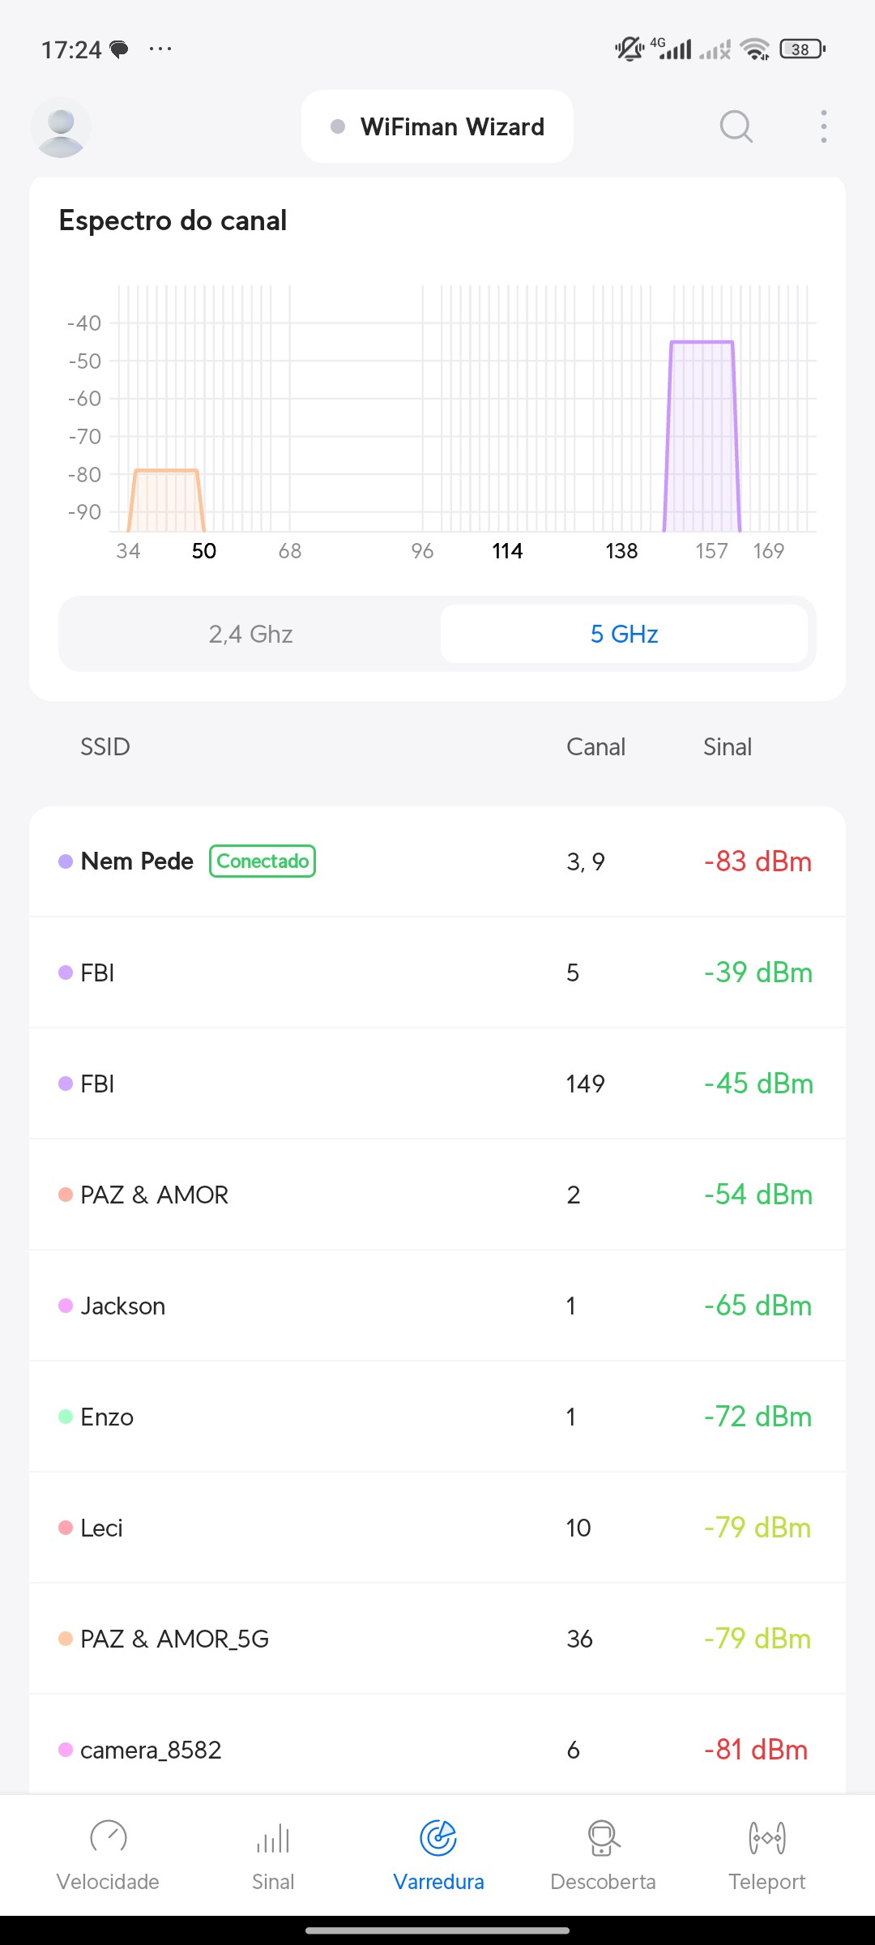This screenshot has height=1945, width=875.
Task: Open the WiFiman Wizard selector
Action: [437, 127]
